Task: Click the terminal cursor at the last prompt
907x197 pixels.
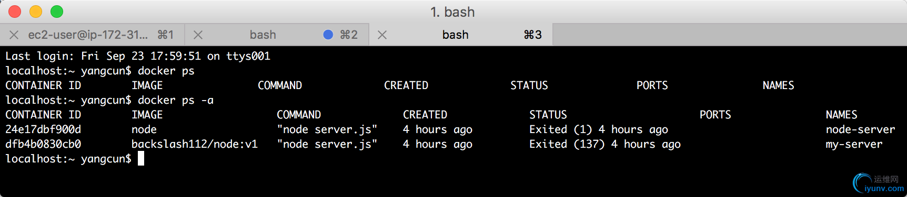Action: pos(141,159)
